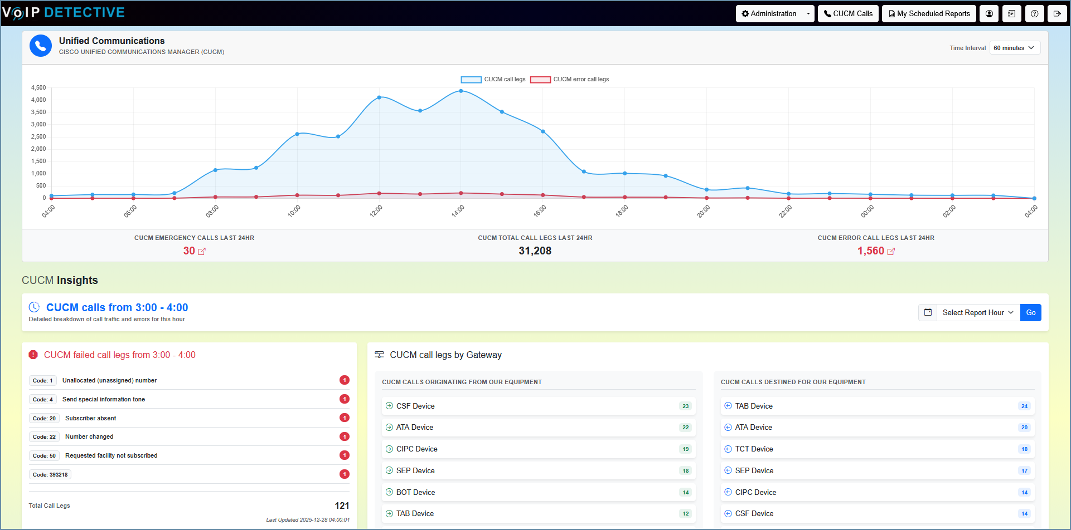Click 'Number changed' row text
The width and height of the screenshot is (1071, 530).
click(x=89, y=437)
